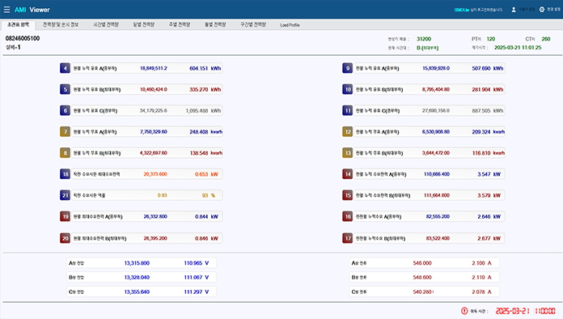Click meter ID 08246005100
This screenshot has height=319, width=563.
point(23,38)
